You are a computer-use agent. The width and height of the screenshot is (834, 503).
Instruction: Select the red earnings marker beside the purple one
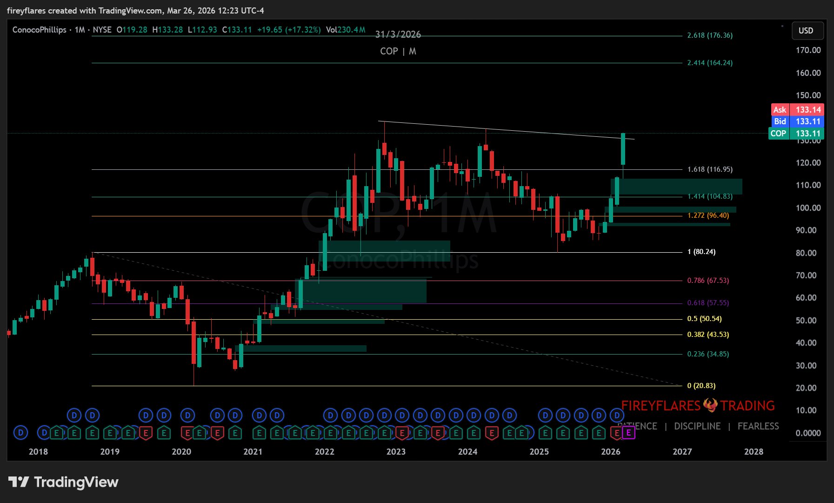tap(617, 433)
